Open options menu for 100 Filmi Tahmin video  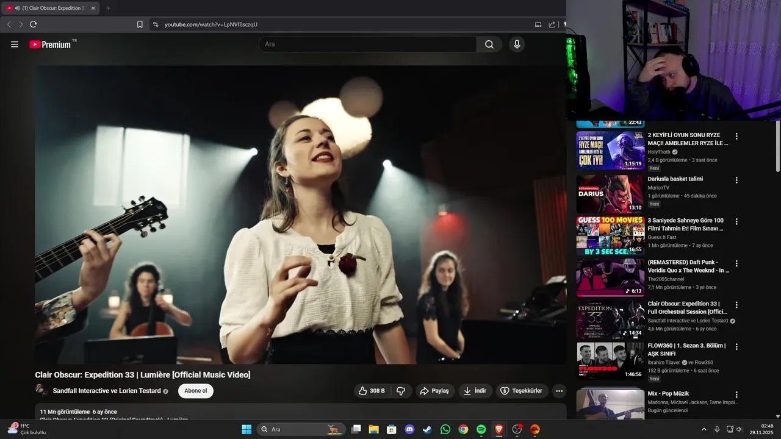point(736,222)
